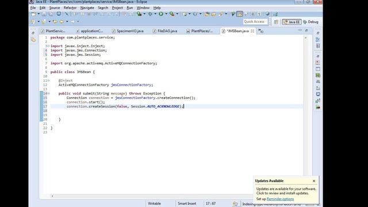368x207 pixels.
Task: Click the Run green play button
Action: pyautogui.click(x=161, y=14)
